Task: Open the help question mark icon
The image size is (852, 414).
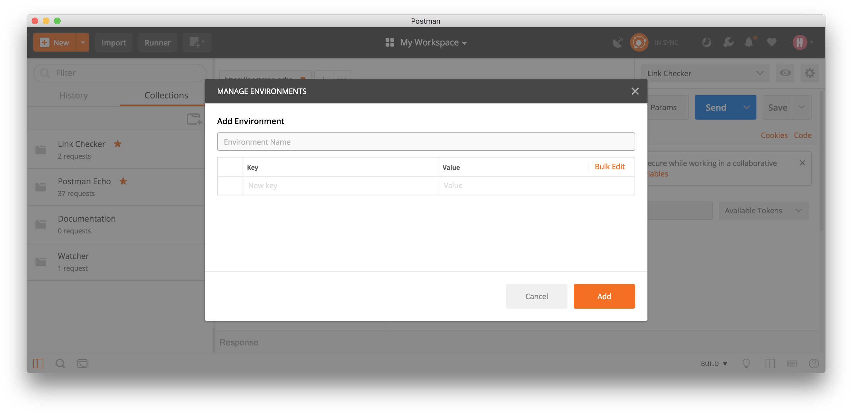Action: [x=814, y=363]
